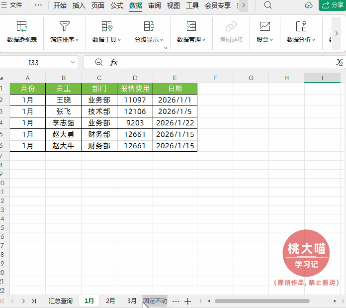The width and height of the screenshot is (346, 308).
Task: Select column I header
Action: [322, 78]
